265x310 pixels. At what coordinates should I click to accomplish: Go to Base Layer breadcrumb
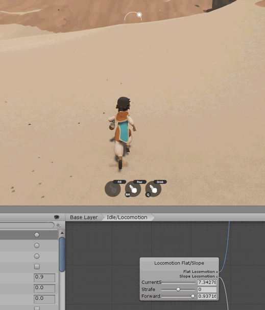point(84,217)
